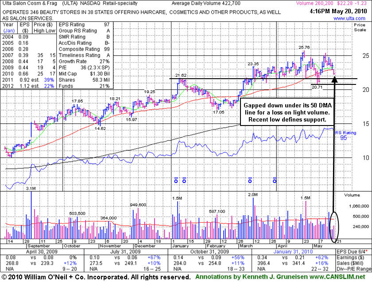Click the January 31, 2010 quarter header
The image size is (372, 282).
click(x=293, y=252)
